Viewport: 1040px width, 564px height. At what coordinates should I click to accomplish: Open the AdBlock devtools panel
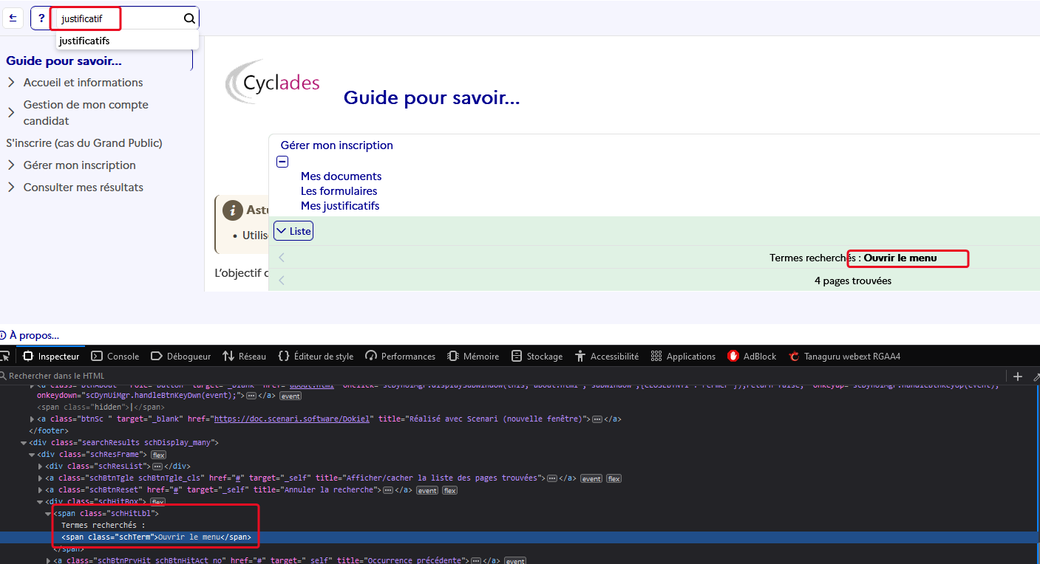(x=752, y=357)
